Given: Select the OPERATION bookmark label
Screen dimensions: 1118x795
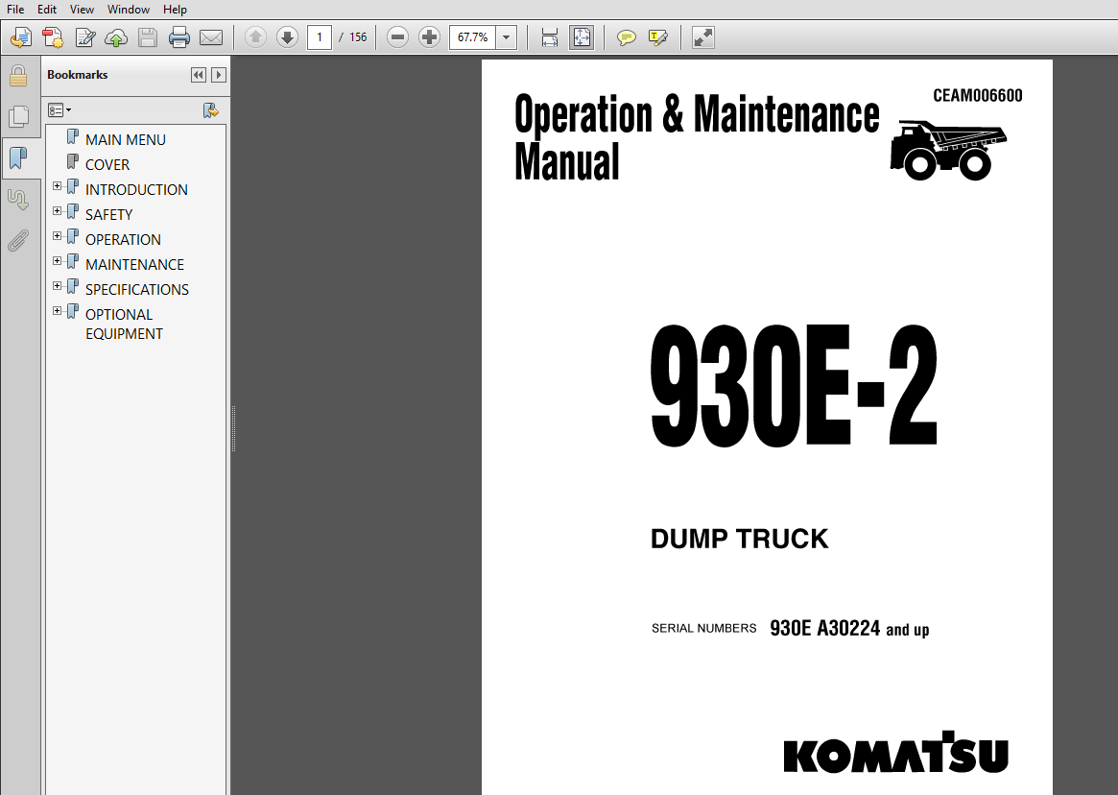Looking at the screenshot, I should click(x=124, y=240).
